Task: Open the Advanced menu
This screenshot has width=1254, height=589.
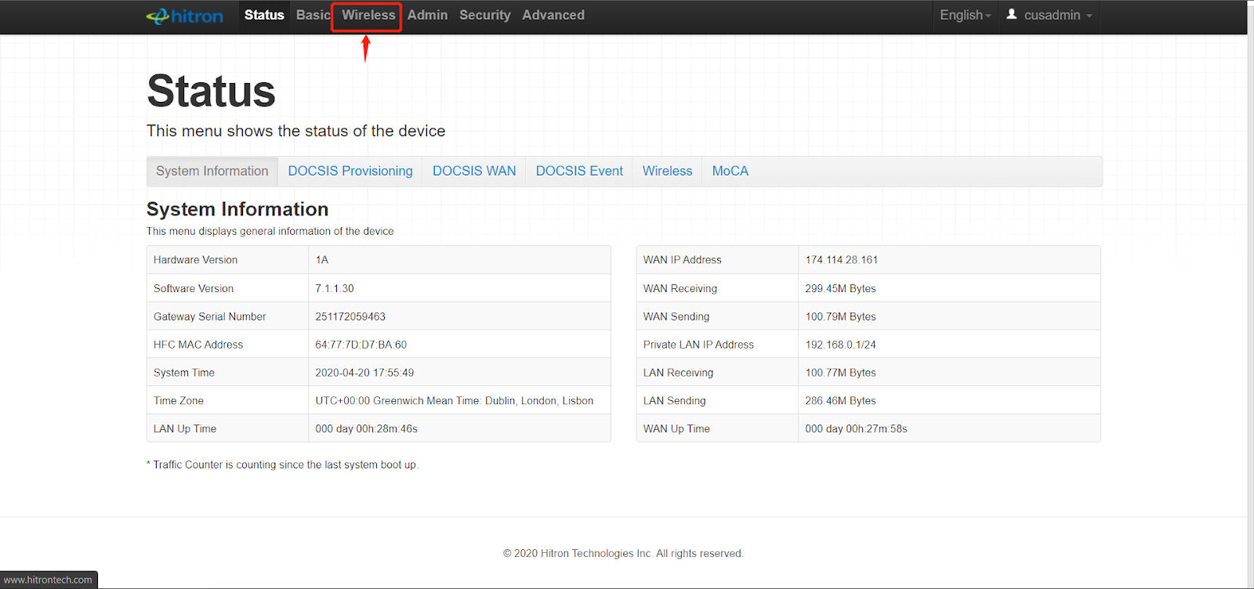Action: (x=553, y=15)
